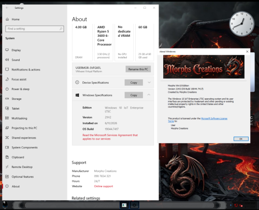This screenshot has height=210, width=259.
Task: Click the Edition value Windows 10 IoT Enterprise
Action: point(124,110)
